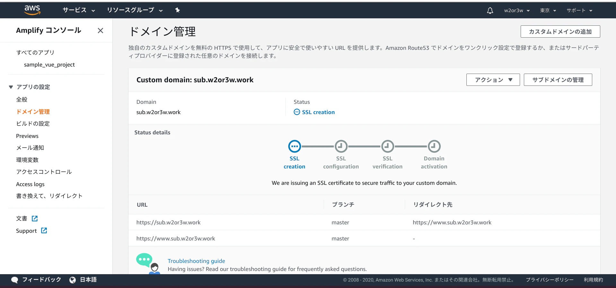Click the SSL creation status icon beside the Status link
This screenshot has width=616, height=288.
point(297,112)
